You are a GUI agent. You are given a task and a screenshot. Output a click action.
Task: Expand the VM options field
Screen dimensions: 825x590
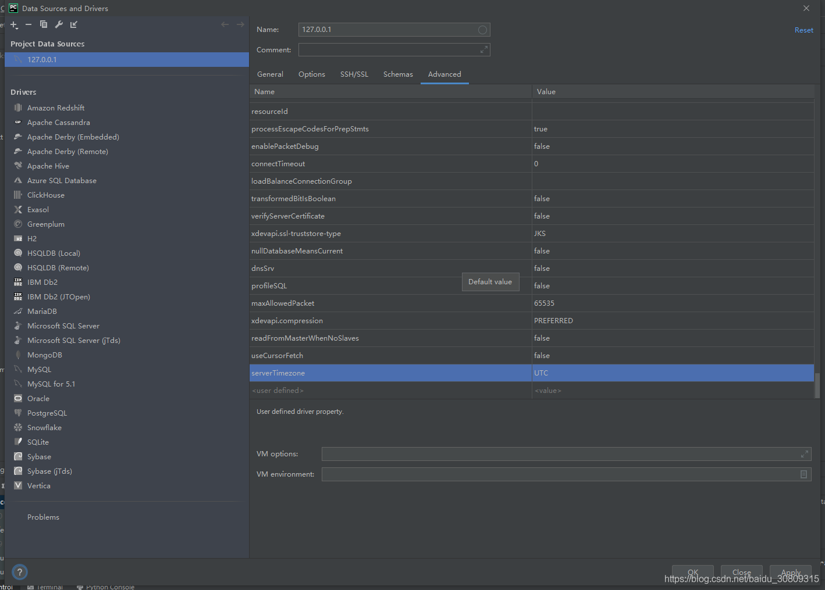pos(805,454)
